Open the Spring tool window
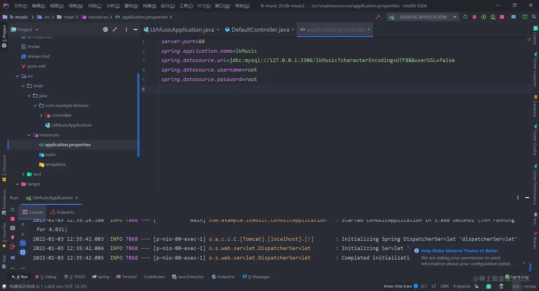 (x=101, y=277)
